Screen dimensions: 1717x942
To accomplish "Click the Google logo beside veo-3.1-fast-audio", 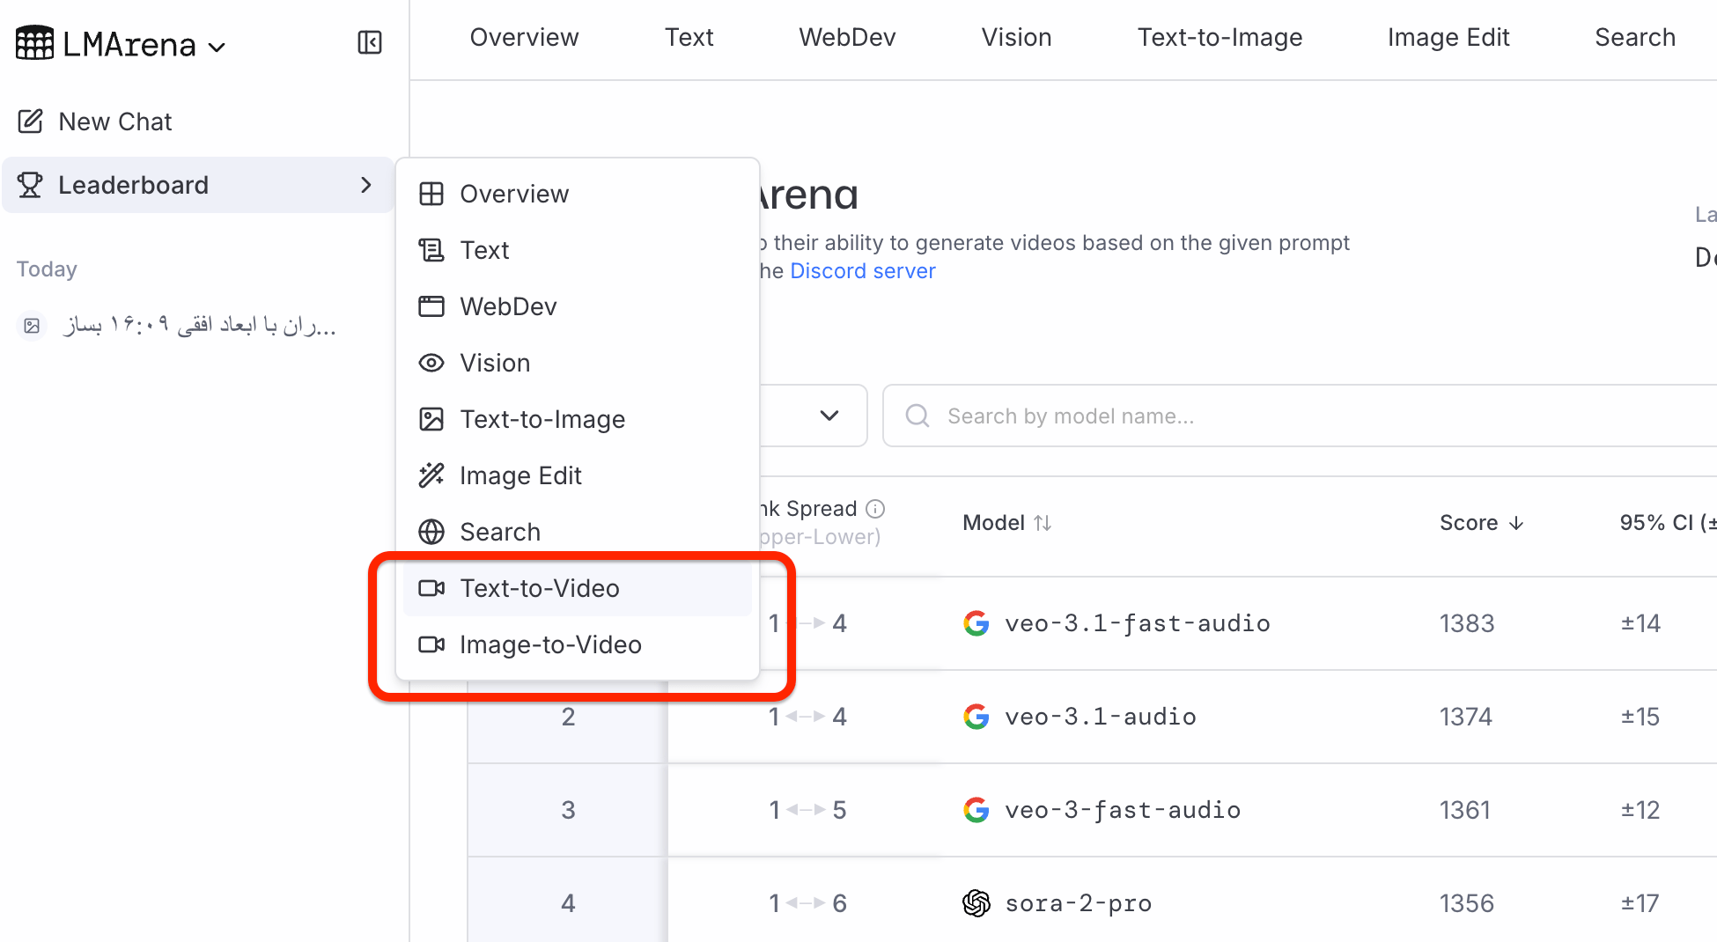I will click(x=976, y=623).
